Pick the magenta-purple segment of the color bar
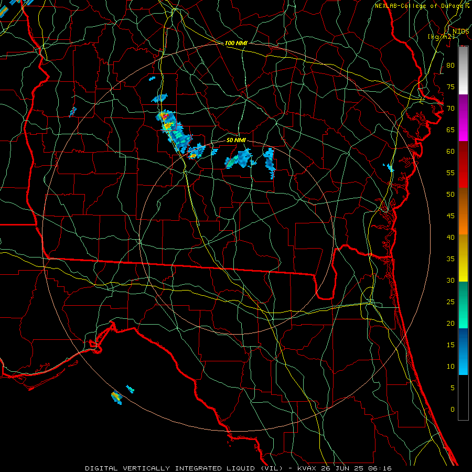 pos(463,117)
